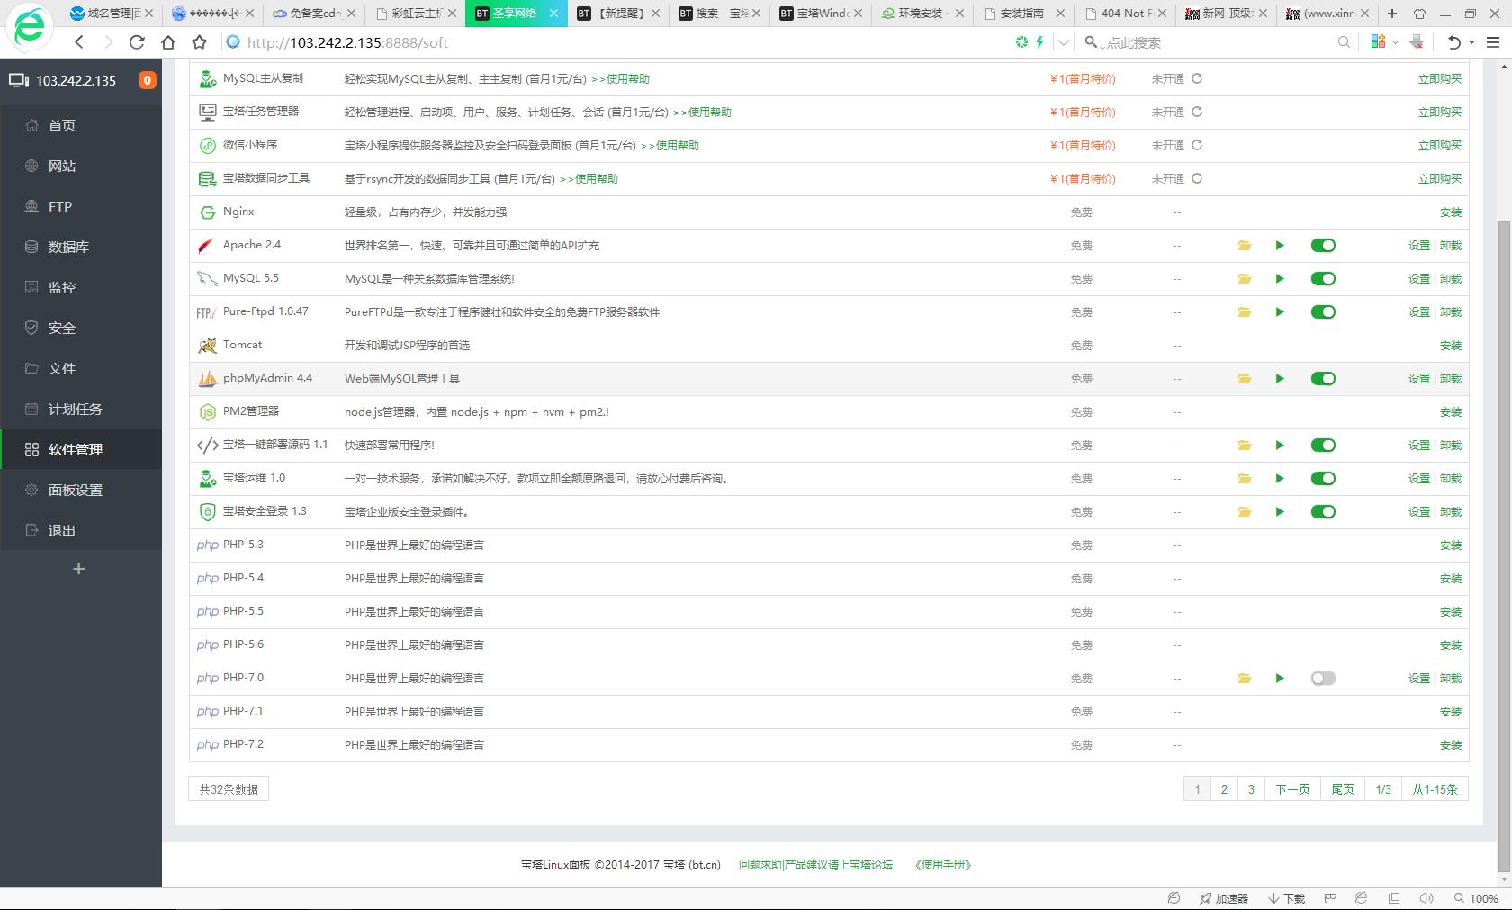Click the plus icon below sidebar menu
The height and width of the screenshot is (910, 1512).
pos(79,569)
